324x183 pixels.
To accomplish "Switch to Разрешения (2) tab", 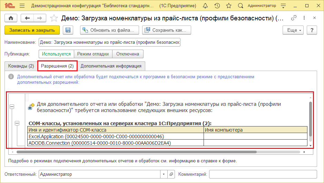I will 57,66.
